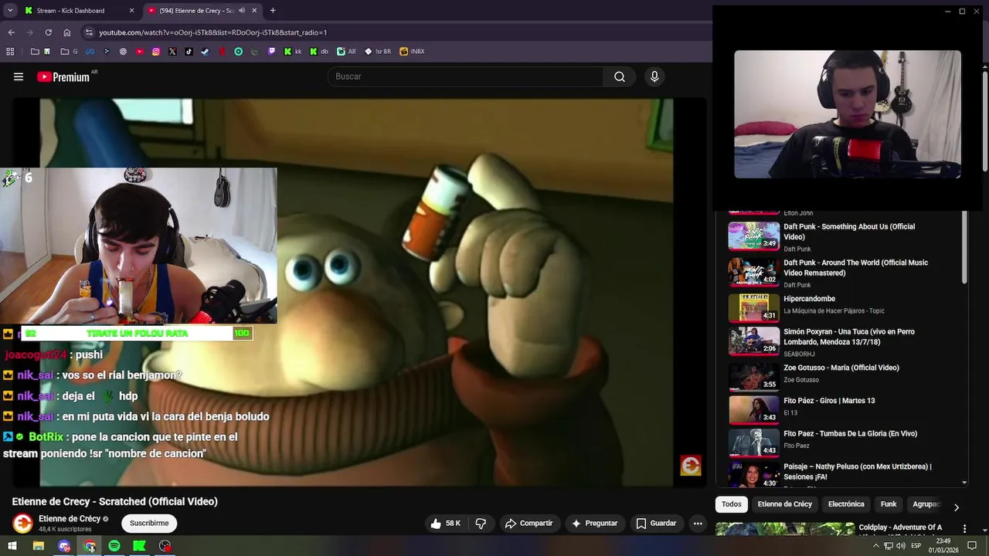
Task: Dislike the video with thumbs-down button
Action: point(481,524)
